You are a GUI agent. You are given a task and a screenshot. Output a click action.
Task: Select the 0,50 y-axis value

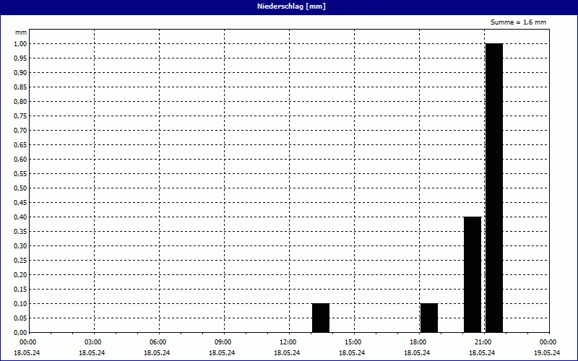21,188
